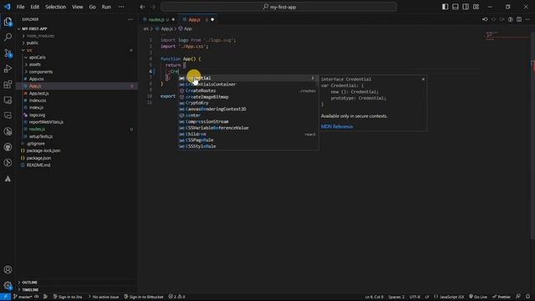Select the CryptoKey suggestion
Screen dimensions: 535x301
[x=248, y=103]
